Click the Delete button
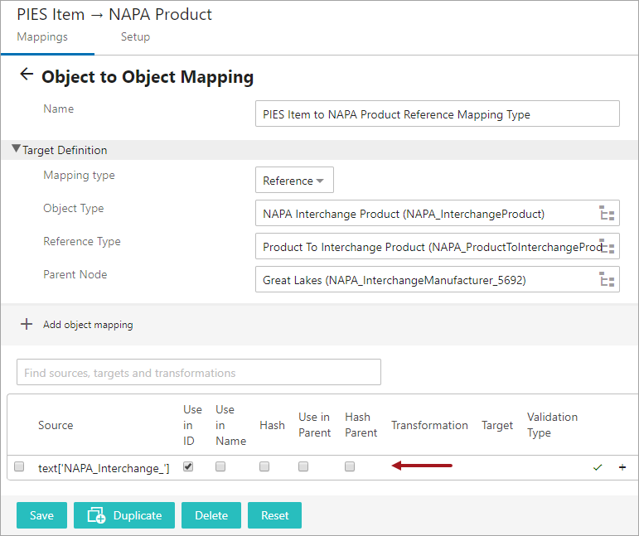 click(211, 515)
